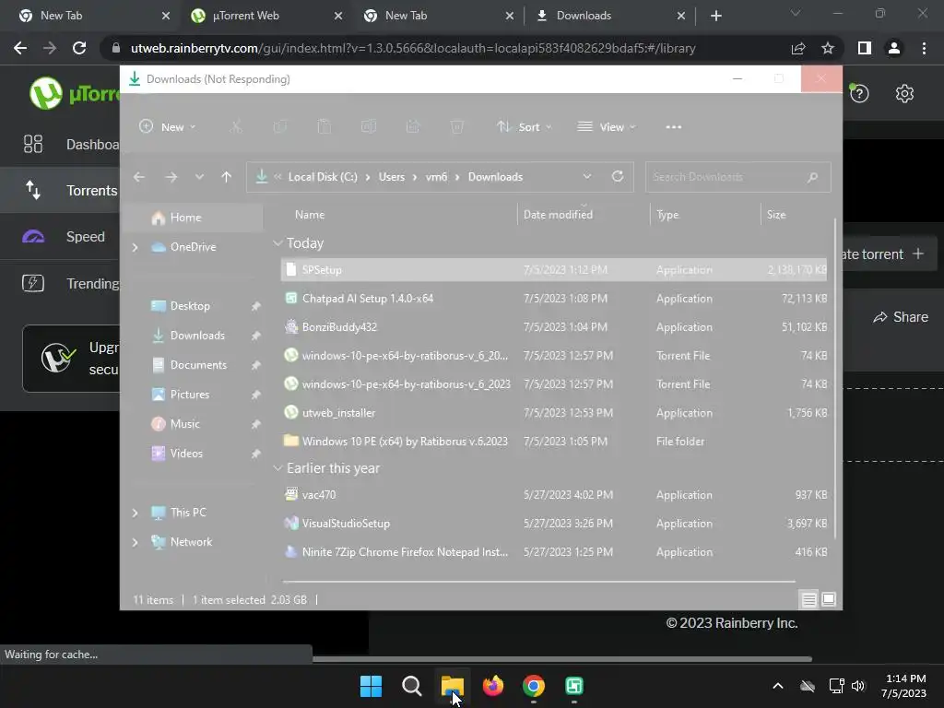Open new Chrome tab with plus button
This screenshot has height=708, width=944.
(715, 16)
